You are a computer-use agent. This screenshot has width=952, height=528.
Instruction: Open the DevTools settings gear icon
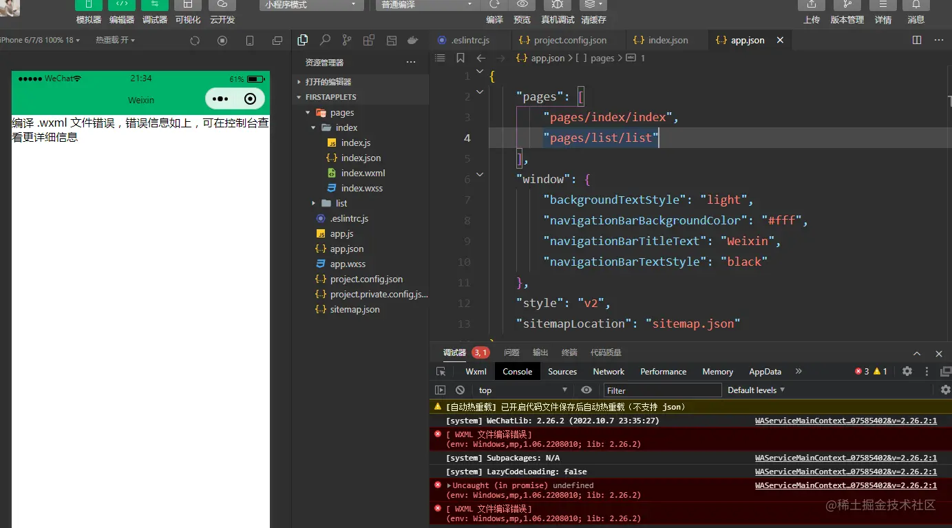907,371
